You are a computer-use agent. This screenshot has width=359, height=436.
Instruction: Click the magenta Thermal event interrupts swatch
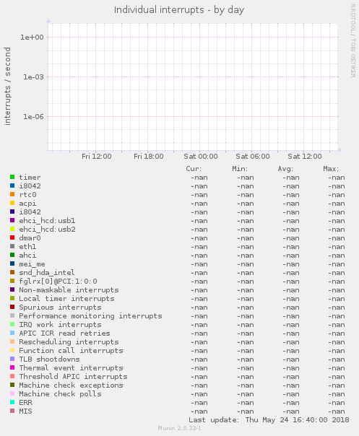tap(12, 367)
